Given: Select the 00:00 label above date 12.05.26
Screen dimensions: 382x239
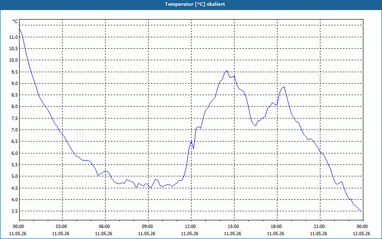Looking at the screenshot, I should click(x=363, y=226).
